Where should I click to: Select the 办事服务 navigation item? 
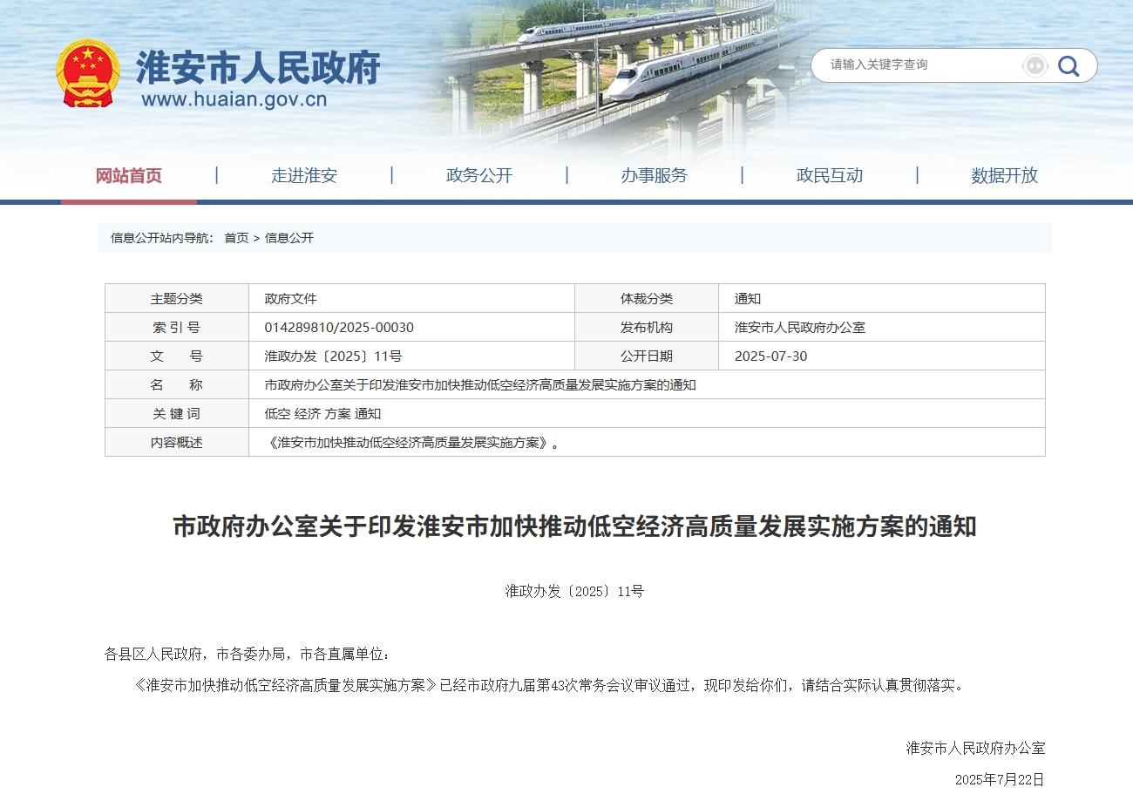click(655, 175)
